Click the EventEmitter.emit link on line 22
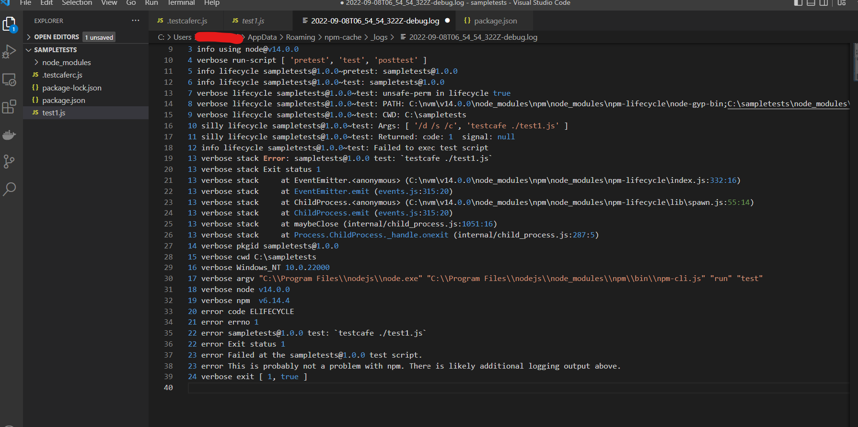Image resolution: width=858 pixels, height=427 pixels. 332,191
